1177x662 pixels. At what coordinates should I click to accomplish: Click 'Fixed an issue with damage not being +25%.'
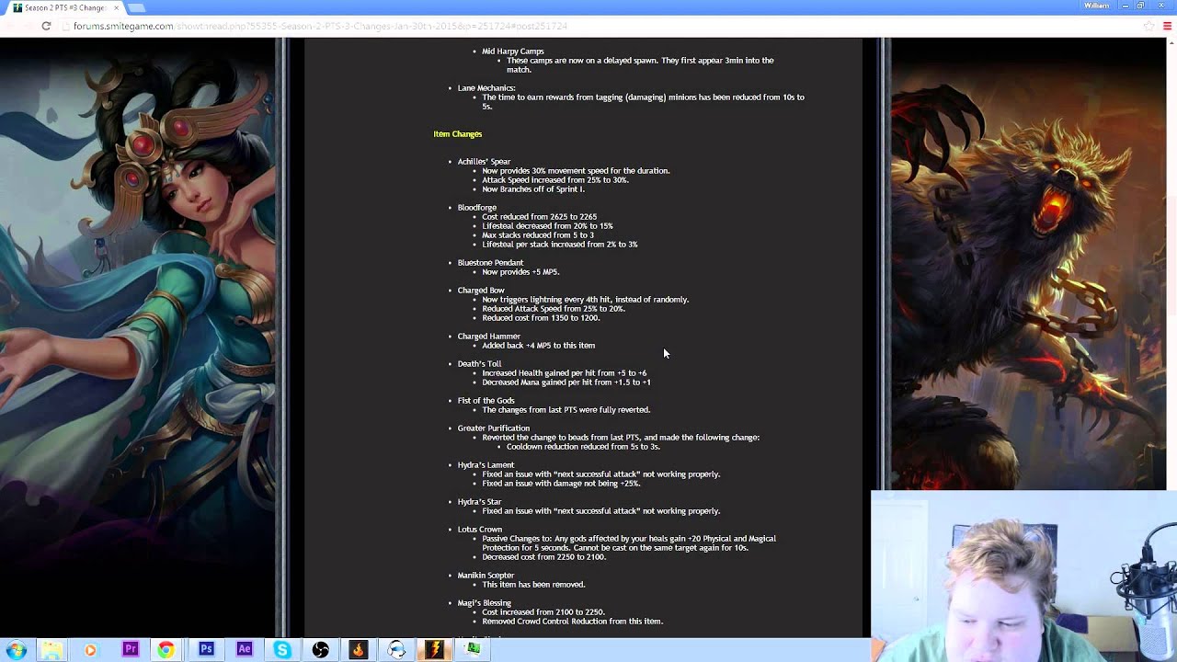coord(561,484)
